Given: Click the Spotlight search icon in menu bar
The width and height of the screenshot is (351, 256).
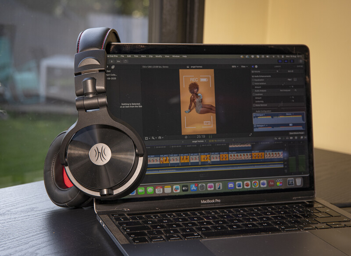Looking at the screenshot, I should 278,56.
